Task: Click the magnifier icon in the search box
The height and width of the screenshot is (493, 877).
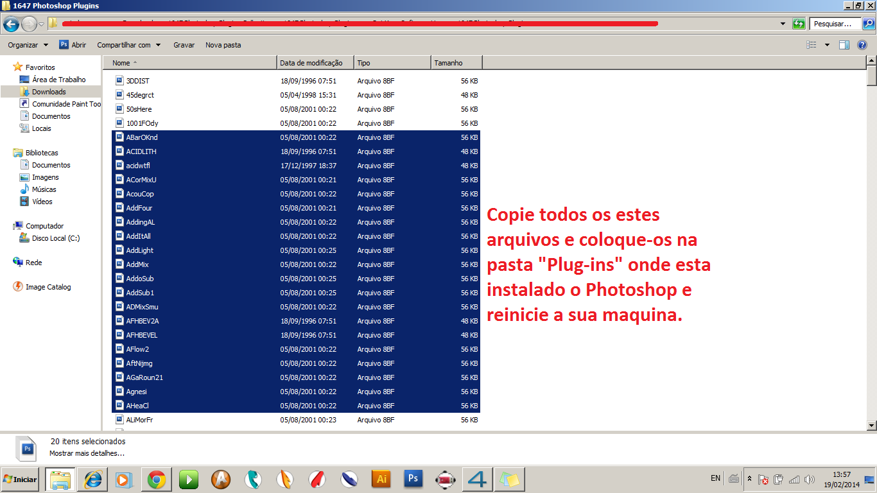Action: point(867,24)
